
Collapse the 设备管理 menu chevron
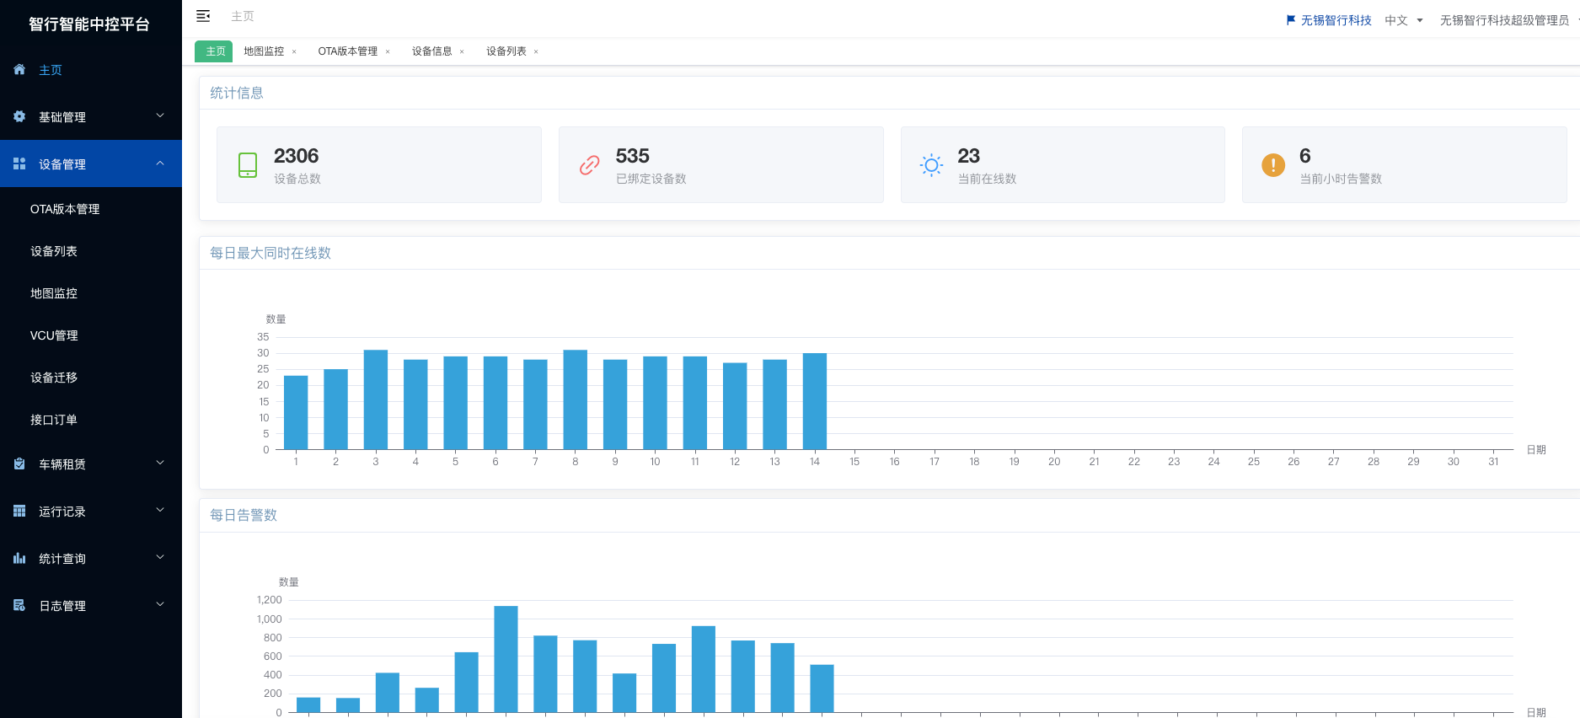(x=160, y=163)
